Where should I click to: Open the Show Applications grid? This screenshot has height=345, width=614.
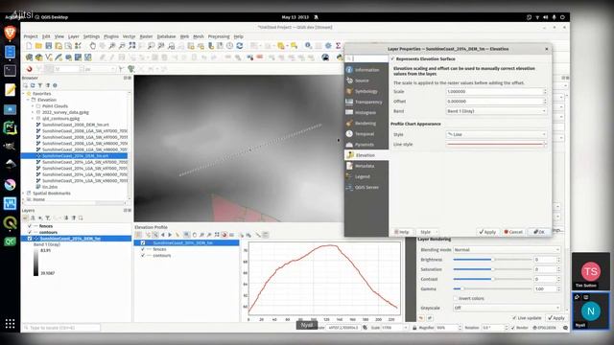pos(10,324)
